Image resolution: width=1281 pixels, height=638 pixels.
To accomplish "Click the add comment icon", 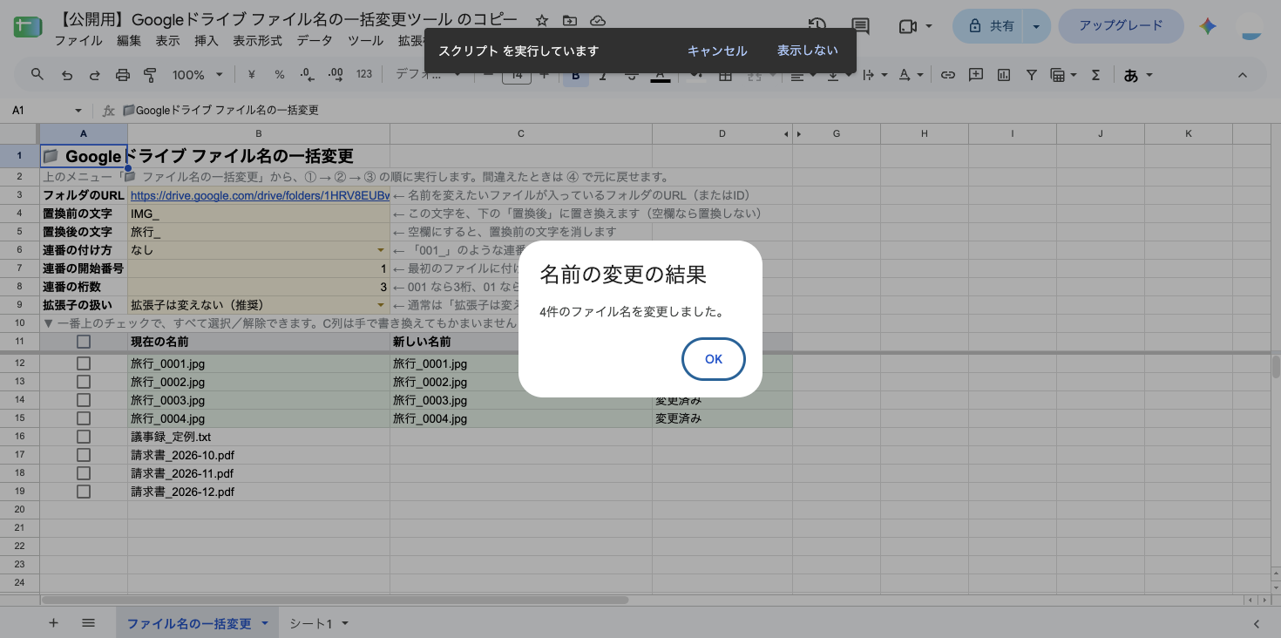I will [976, 75].
